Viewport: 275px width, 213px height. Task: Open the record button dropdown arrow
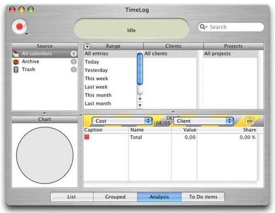[26, 34]
